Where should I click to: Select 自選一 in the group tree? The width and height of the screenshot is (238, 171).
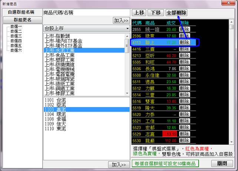coord(16,26)
